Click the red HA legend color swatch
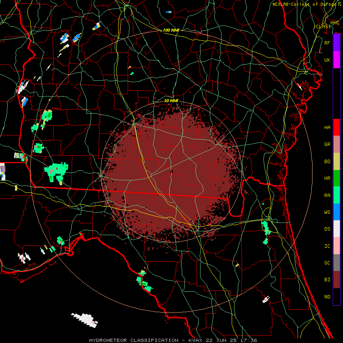 point(337,127)
